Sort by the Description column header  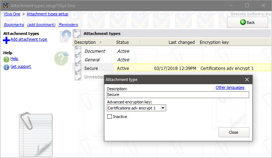[85, 42]
